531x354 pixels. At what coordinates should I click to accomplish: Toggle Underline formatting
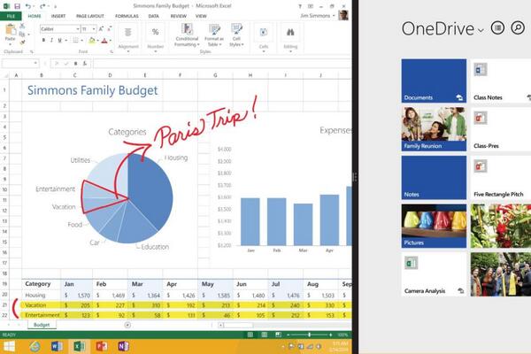click(59, 41)
